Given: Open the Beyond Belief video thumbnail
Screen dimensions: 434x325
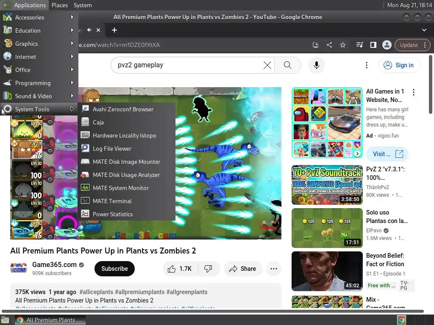Looking at the screenshot, I should (327, 271).
